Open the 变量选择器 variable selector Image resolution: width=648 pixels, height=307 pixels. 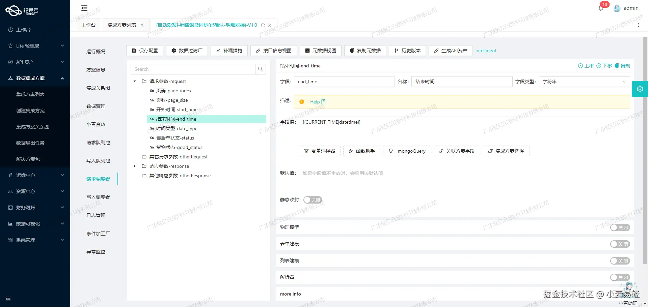tap(319, 151)
